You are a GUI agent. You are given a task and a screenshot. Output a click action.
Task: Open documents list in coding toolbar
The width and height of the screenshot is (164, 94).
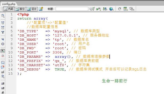click(3, 16)
